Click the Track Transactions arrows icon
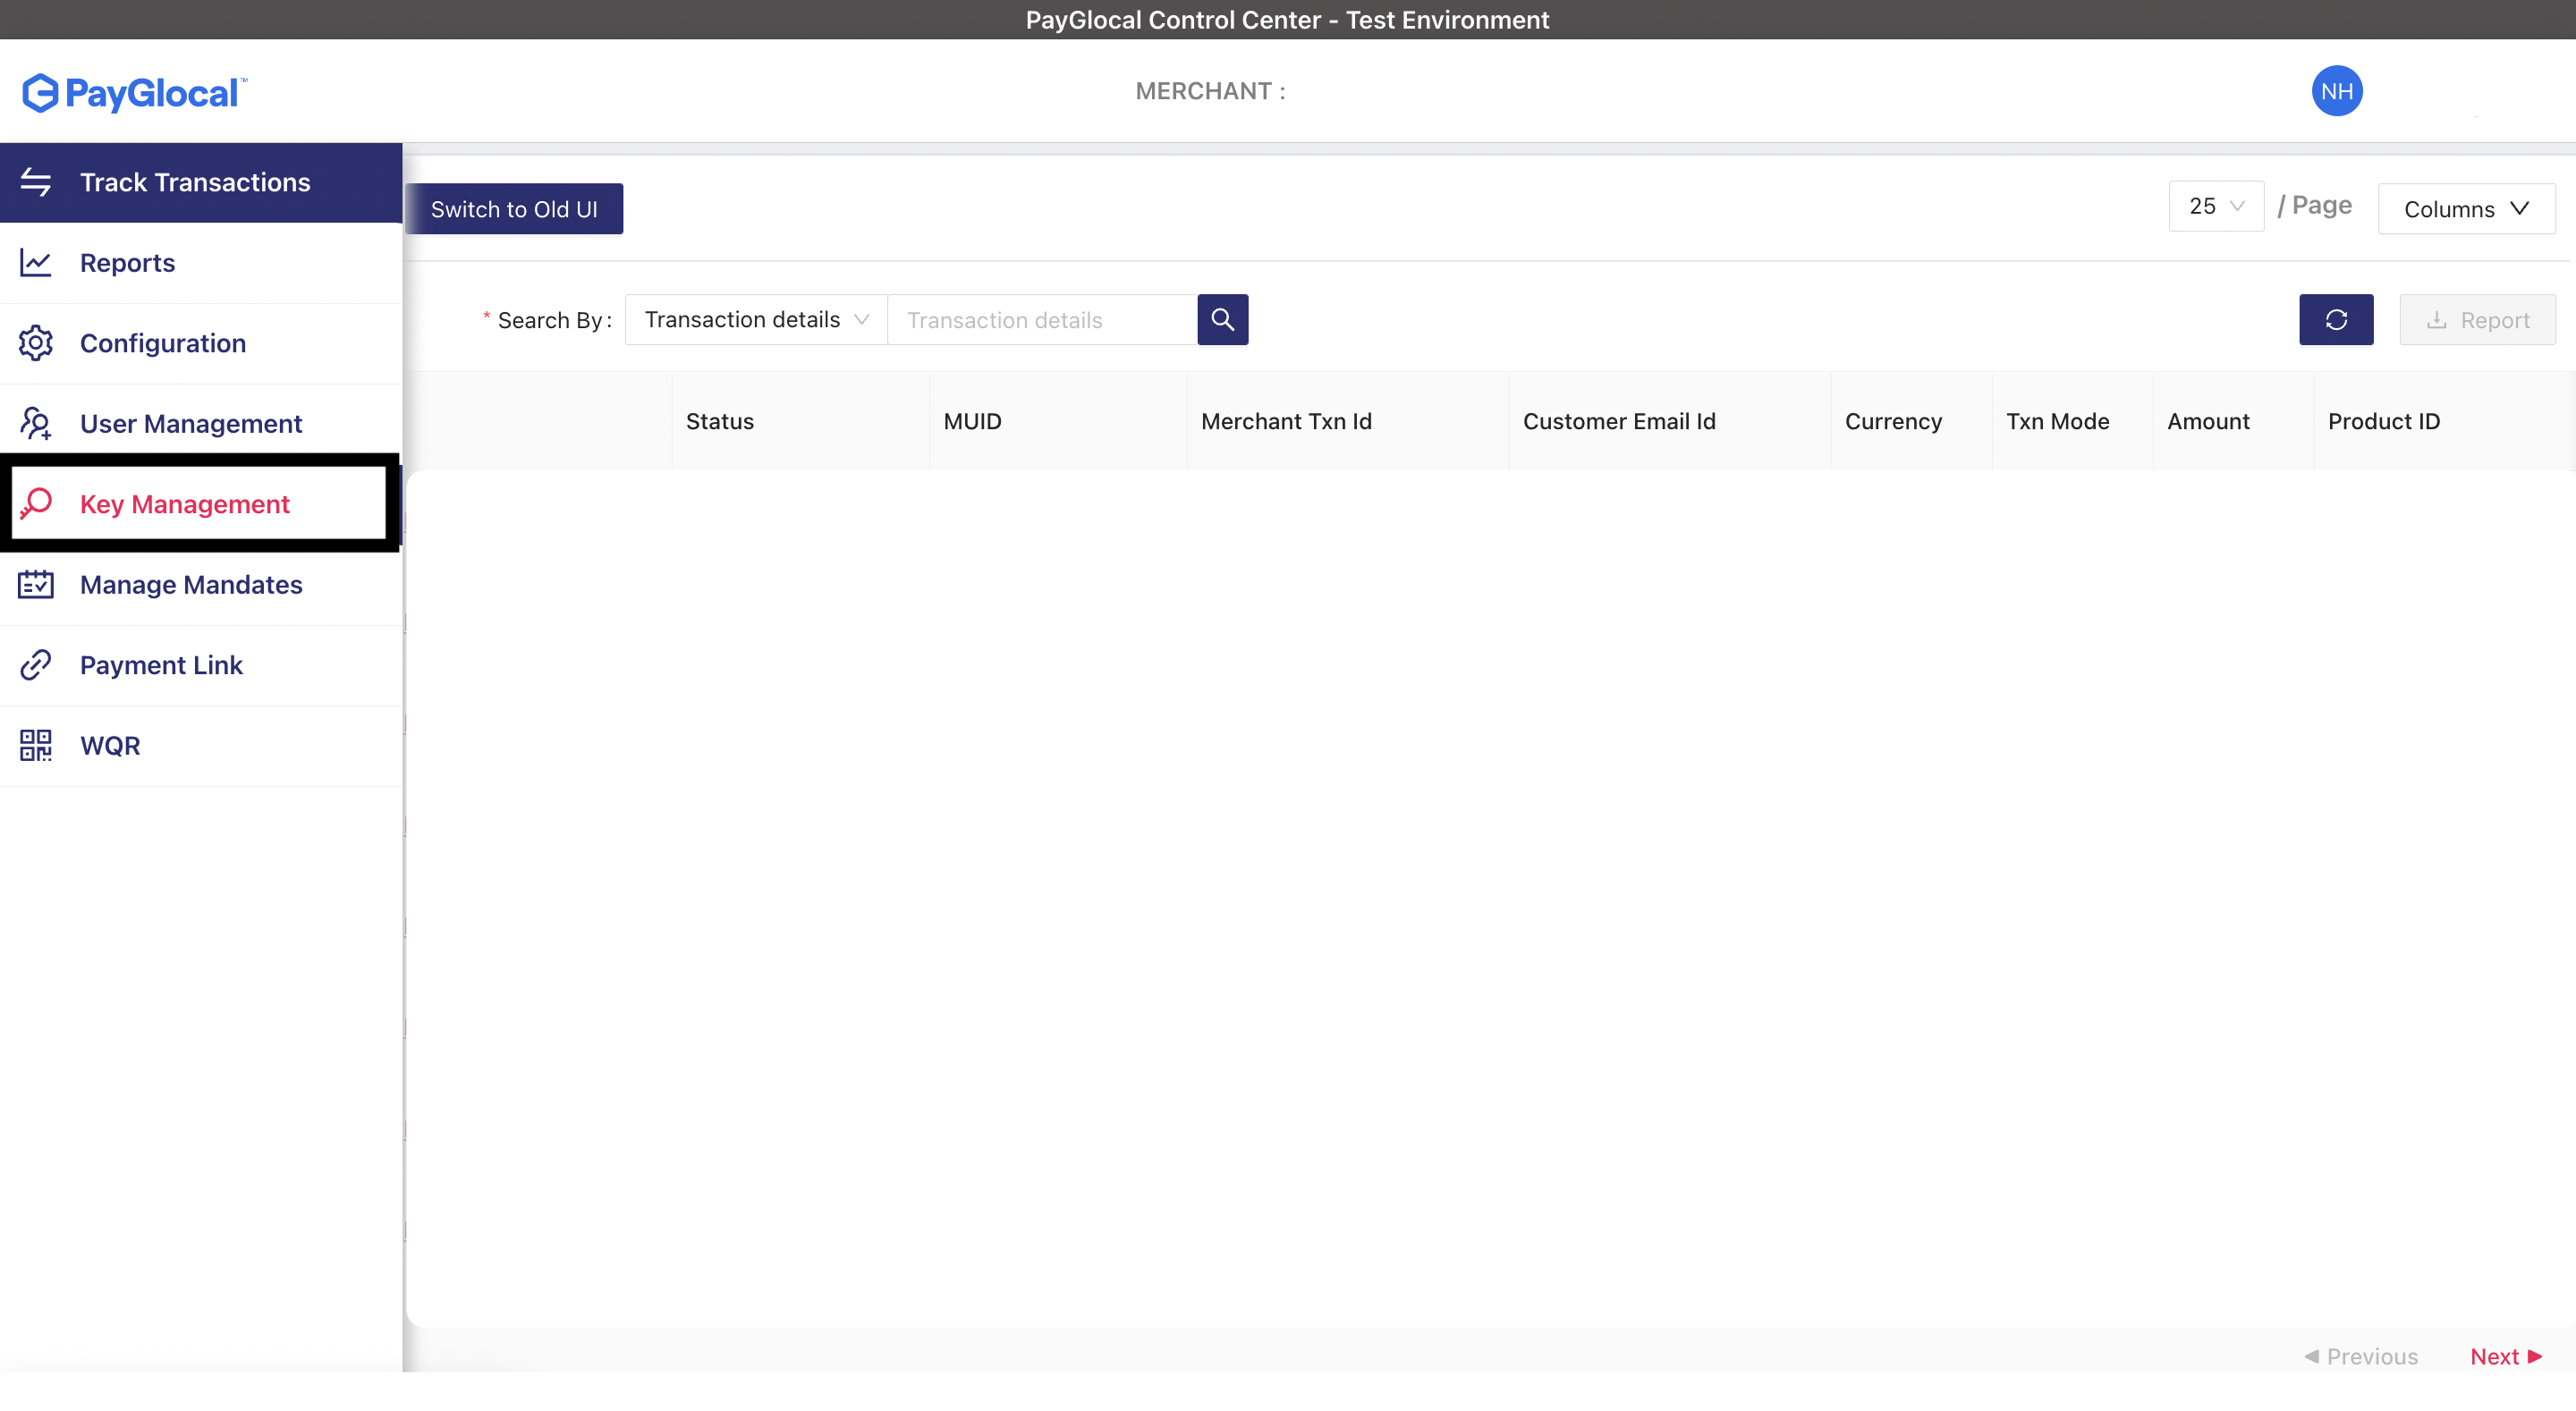This screenshot has height=1411, width=2576. tap(36, 182)
